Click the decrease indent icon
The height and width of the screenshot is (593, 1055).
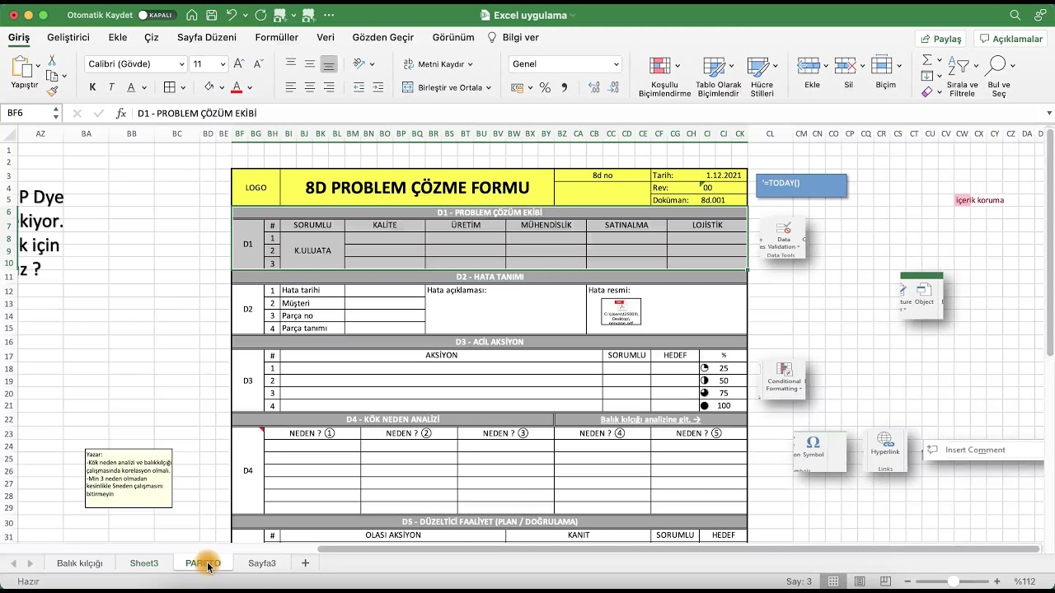pyautogui.click(x=359, y=87)
